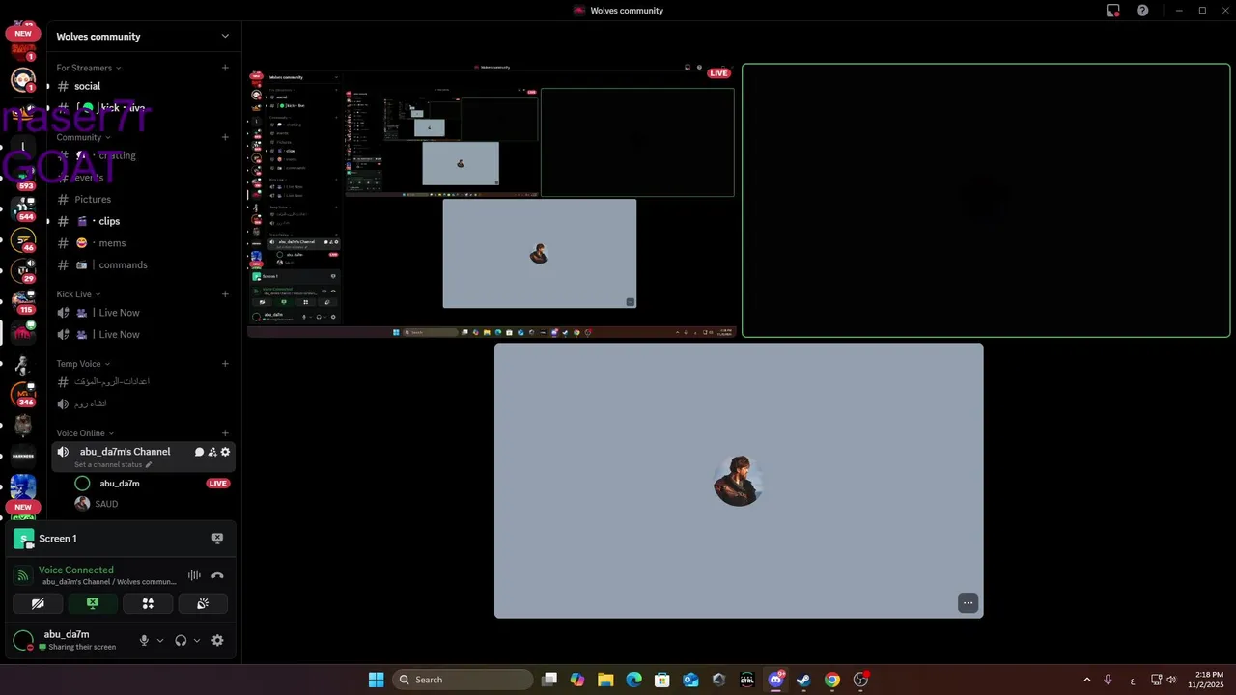Open the server with the 115 badge
Image resolution: width=1236 pixels, height=695 pixels.
[23, 300]
